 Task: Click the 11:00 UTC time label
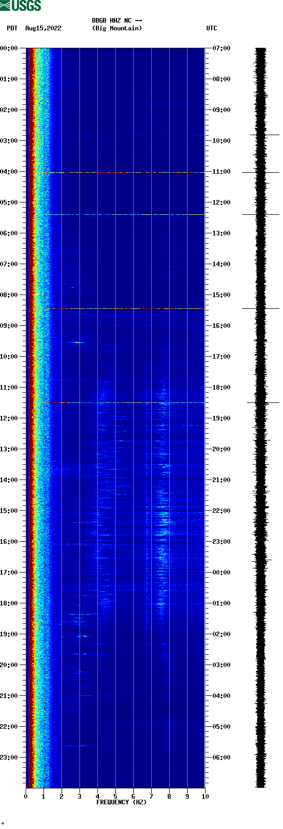[x=221, y=172]
